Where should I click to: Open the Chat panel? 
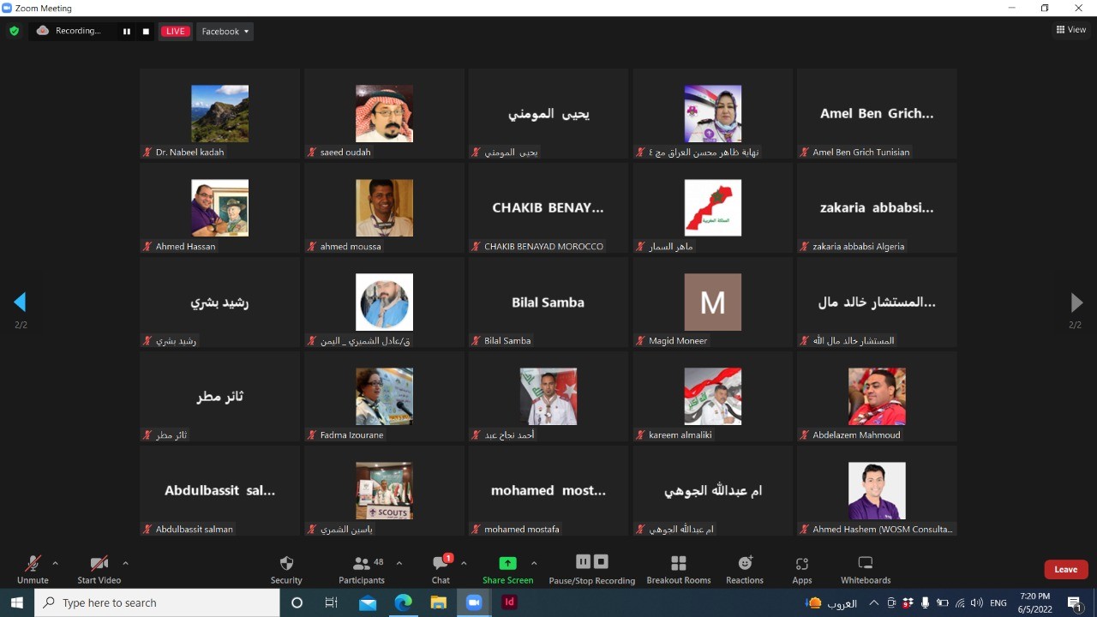441,569
